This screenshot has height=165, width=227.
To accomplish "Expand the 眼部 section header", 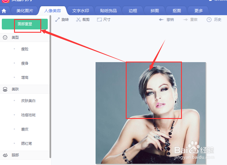I will tap(25, 155).
